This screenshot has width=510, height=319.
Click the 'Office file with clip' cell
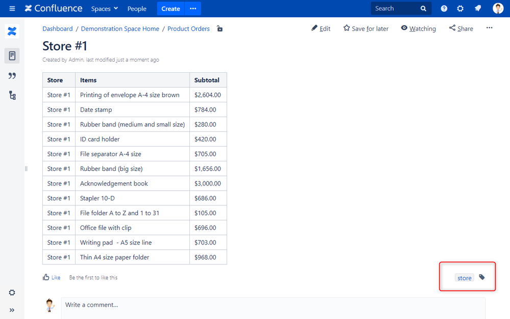pyautogui.click(x=132, y=228)
